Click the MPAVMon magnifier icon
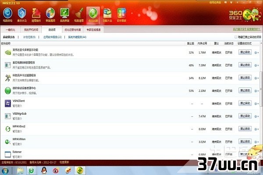Image resolution: width=263 pixels, height=175 pixels. pos(8,142)
